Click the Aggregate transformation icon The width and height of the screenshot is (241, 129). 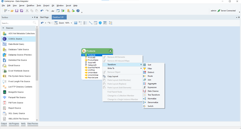click(x=145, y=84)
